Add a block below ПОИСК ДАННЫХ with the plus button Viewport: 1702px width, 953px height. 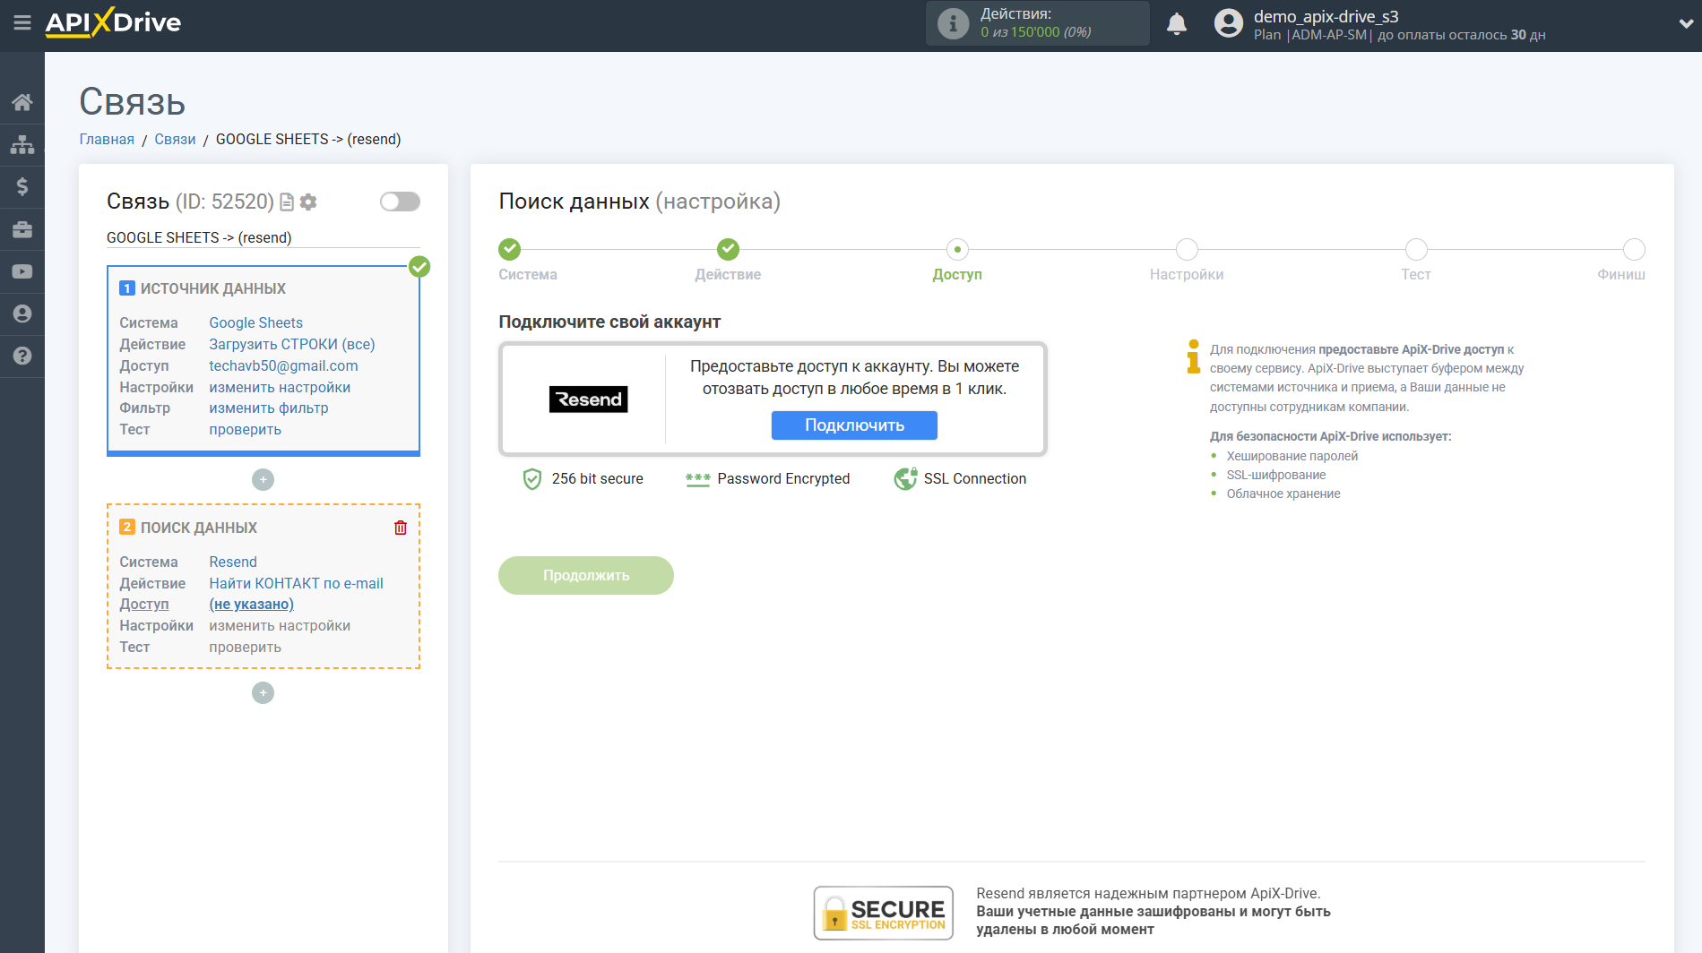coord(263,693)
